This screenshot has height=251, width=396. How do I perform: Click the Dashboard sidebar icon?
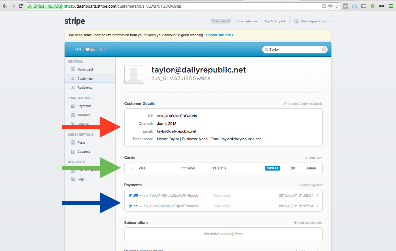pos(73,69)
